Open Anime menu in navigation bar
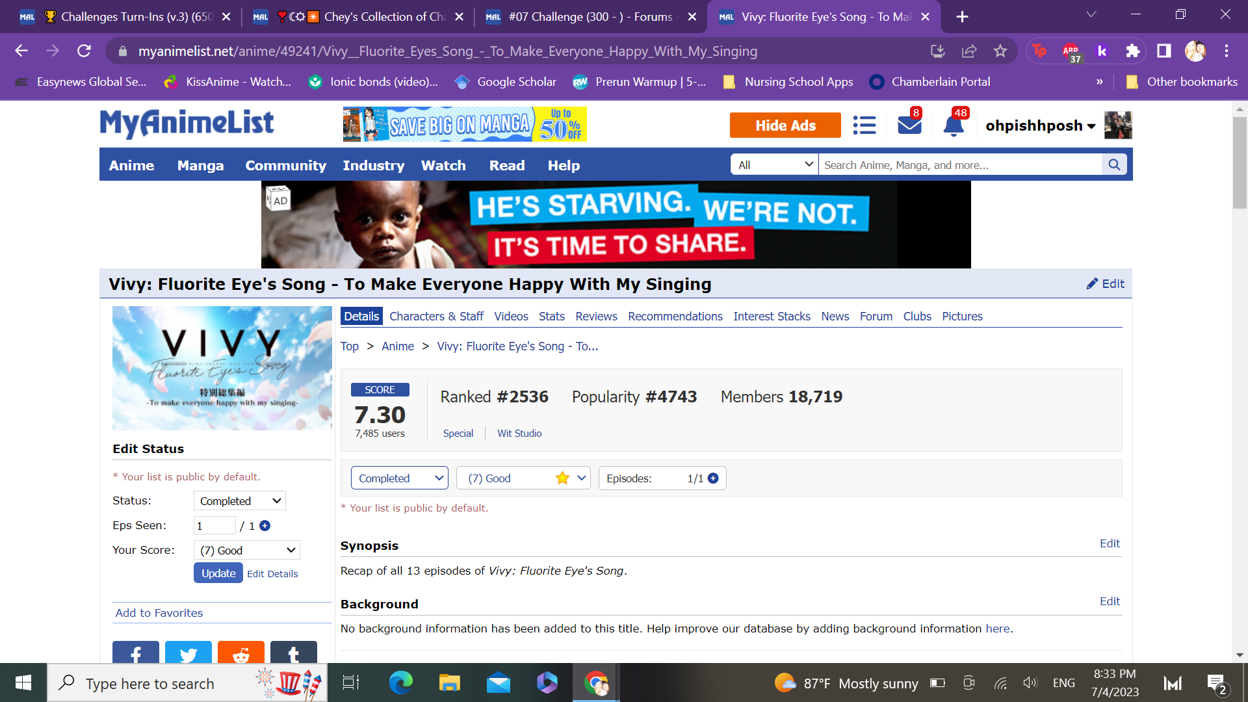This screenshot has width=1248, height=702. point(132,165)
